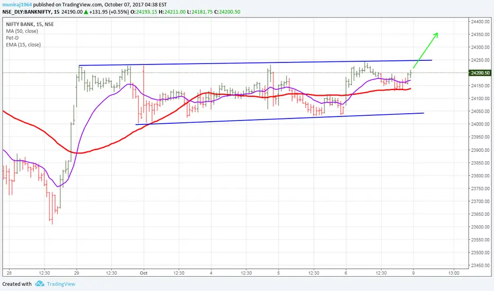494x291 pixels.
Task: Click the 23450.00 price axis label
Action: (x=480, y=266)
